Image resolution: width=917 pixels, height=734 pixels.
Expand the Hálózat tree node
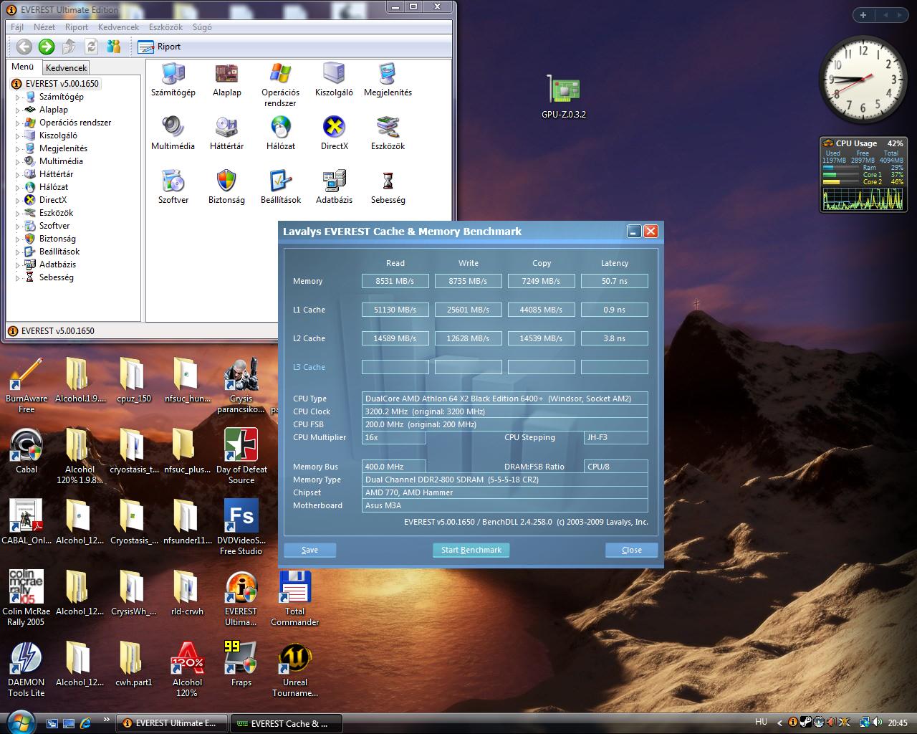coord(18,187)
